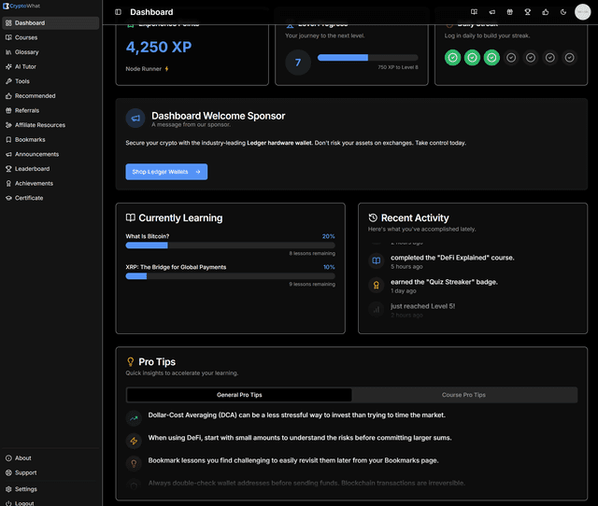The height and width of the screenshot is (506, 598).
Task: Click the What Is Bitcoin? progress bar
Action: pyautogui.click(x=231, y=246)
